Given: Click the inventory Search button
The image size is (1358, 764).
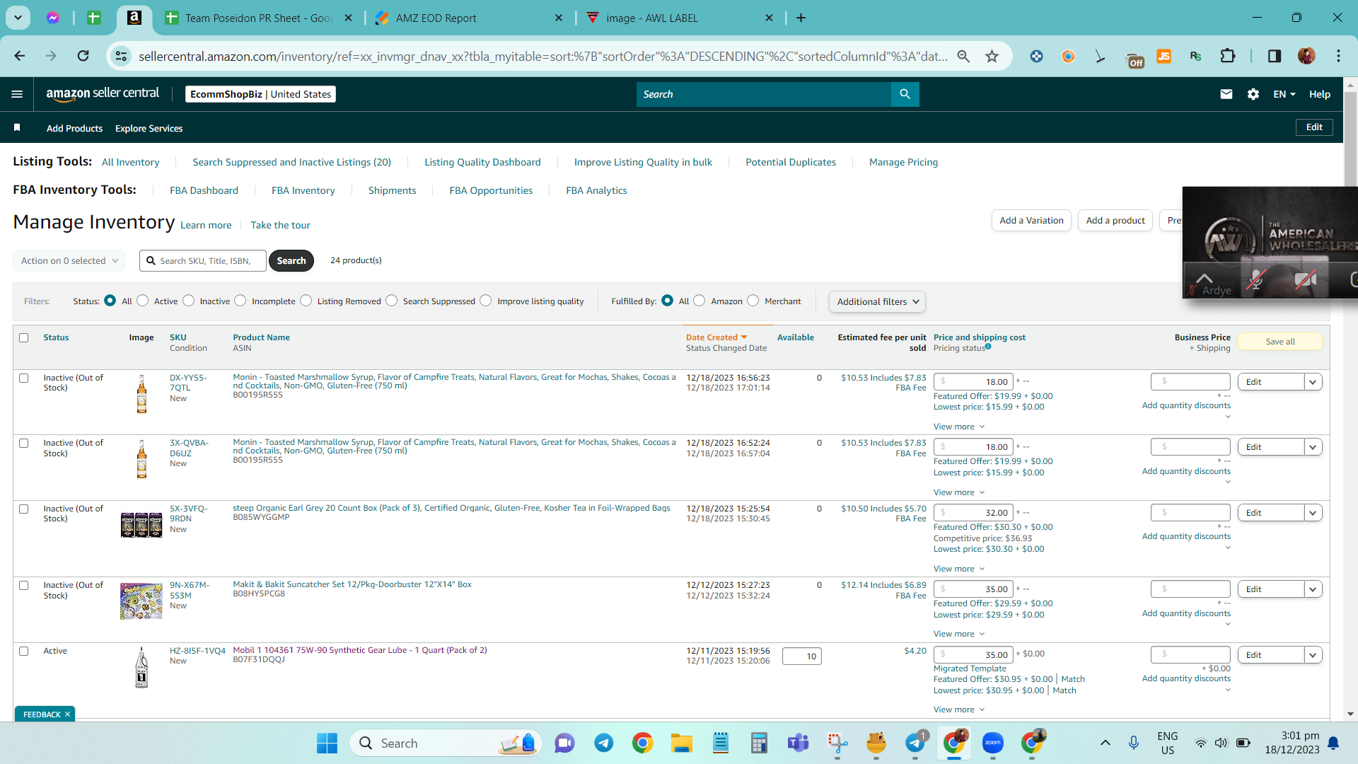Looking at the screenshot, I should [291, 261].
